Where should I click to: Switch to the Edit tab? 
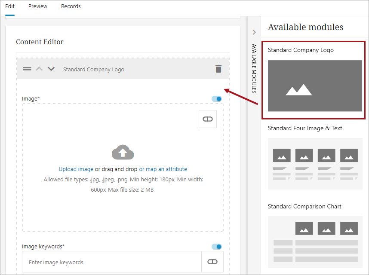[x=10, y=6]
